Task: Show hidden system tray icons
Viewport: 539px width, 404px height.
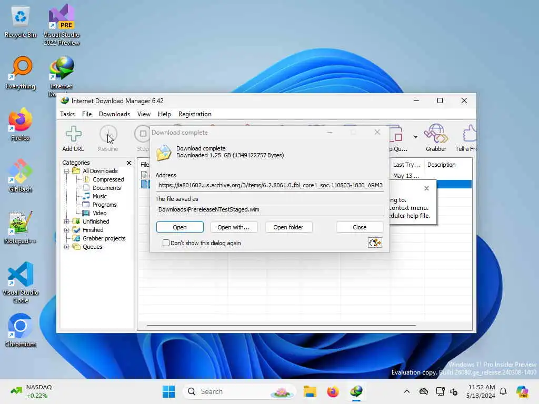Action: click(x=407, y=391)
